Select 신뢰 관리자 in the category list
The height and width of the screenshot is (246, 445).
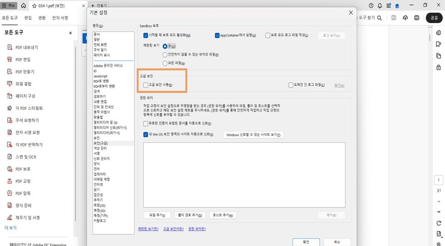[x=102, y=159]
